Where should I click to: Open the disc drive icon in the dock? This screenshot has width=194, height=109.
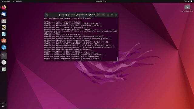tap(4, 62)
